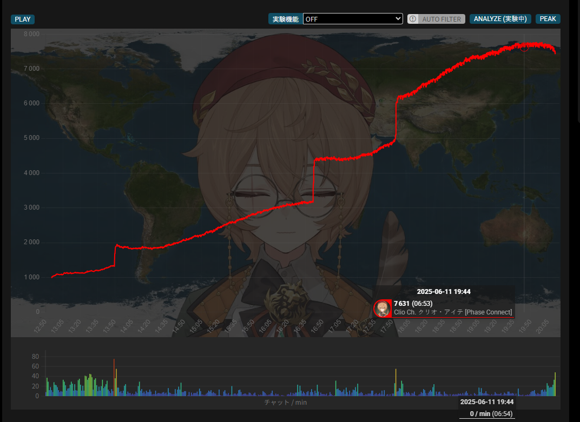Click the 8 000 y-axis label
The width and height of the screenshot is (580, 422).
[31, 34]
